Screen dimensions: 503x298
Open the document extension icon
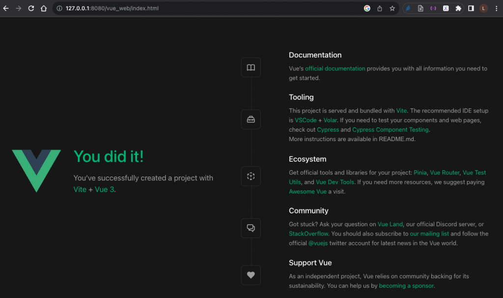point(420,8)
